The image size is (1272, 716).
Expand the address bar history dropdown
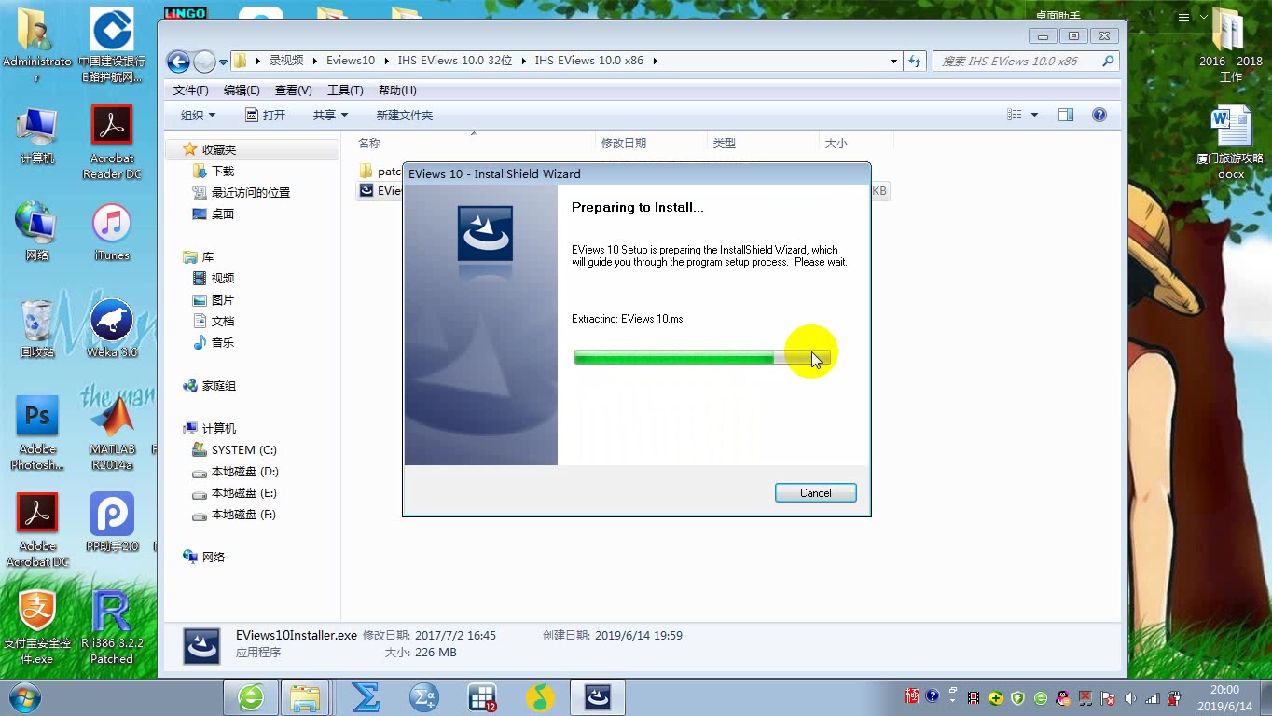[x=894, y=61]
